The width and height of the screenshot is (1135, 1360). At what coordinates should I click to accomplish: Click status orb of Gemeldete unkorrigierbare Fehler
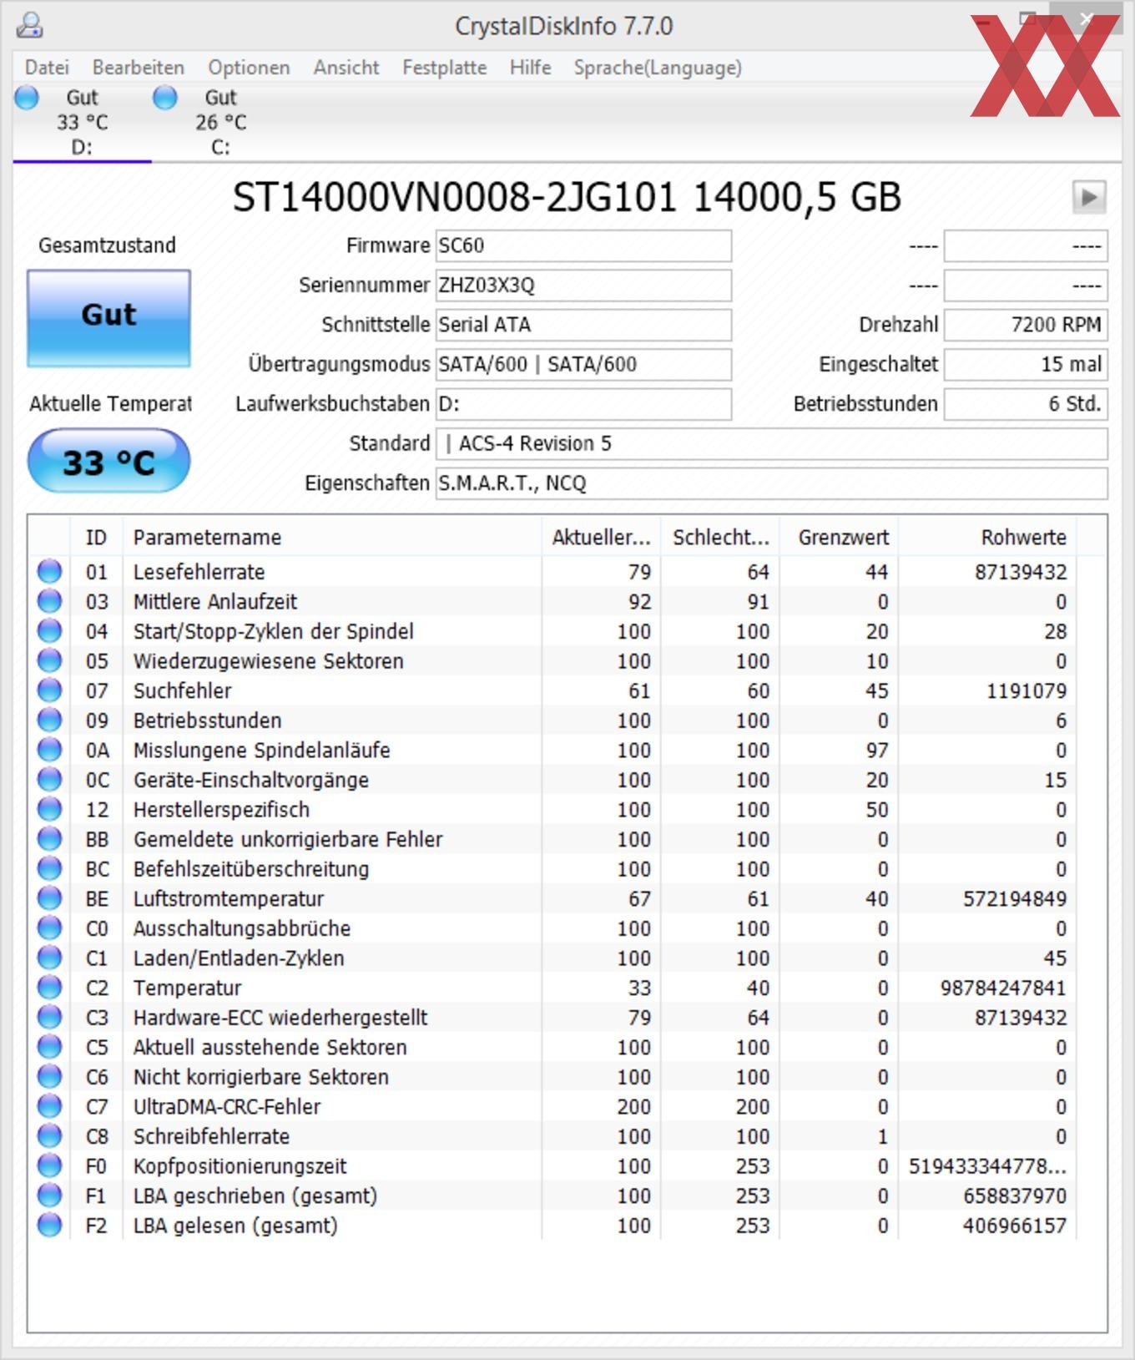(x=50, y=838)
